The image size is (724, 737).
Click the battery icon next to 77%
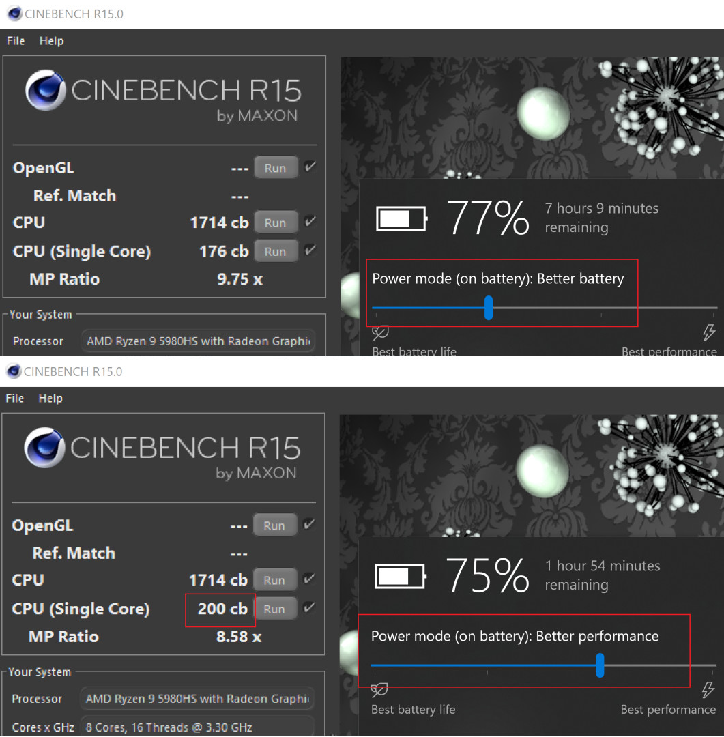[x=401, y=218]
